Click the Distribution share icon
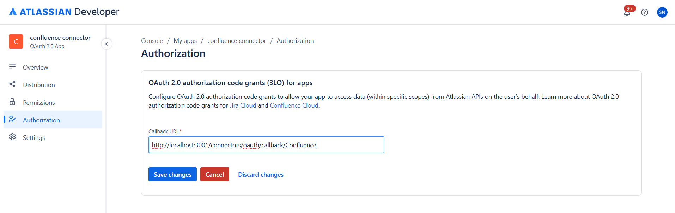675x213 pixels. pos(12,84)
